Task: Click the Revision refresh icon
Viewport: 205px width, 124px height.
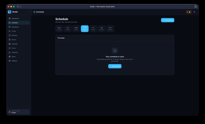Action: (x=10, y=35)
